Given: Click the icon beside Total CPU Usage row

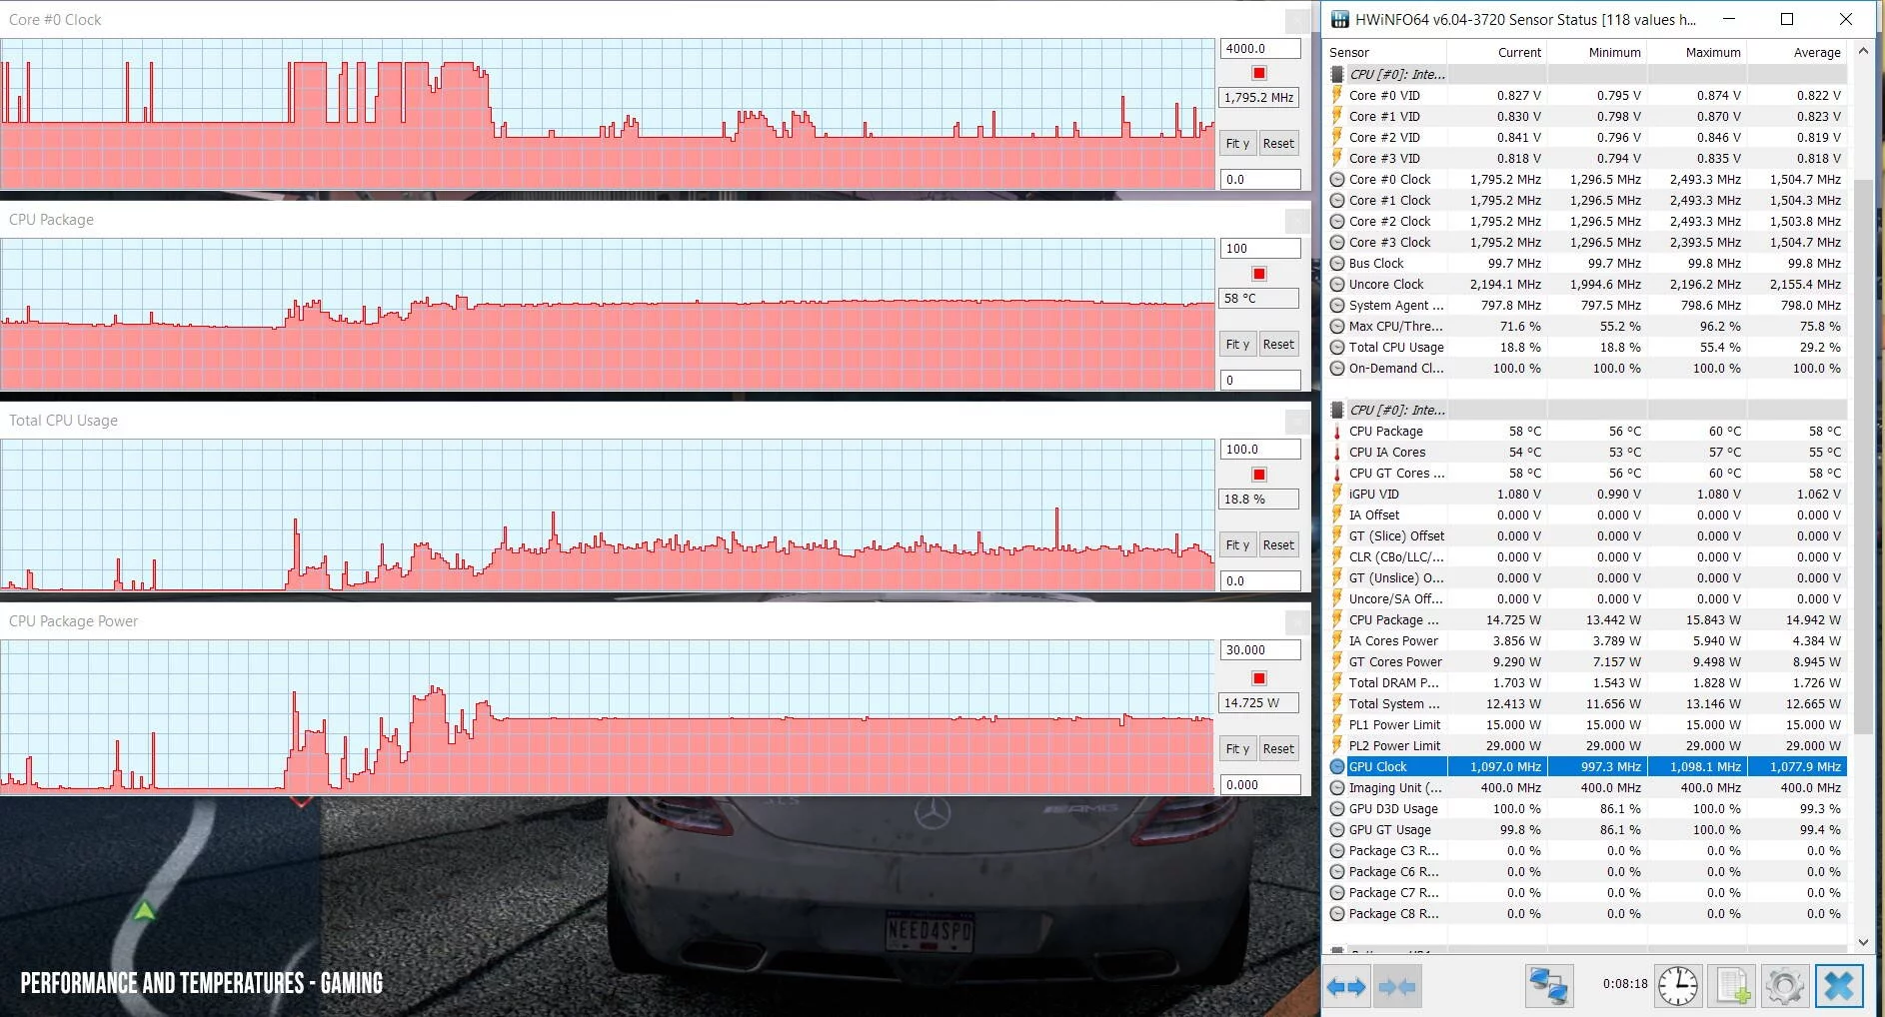Looking at the screenshot, I should pyautogui.click(x=1337, y=347).
